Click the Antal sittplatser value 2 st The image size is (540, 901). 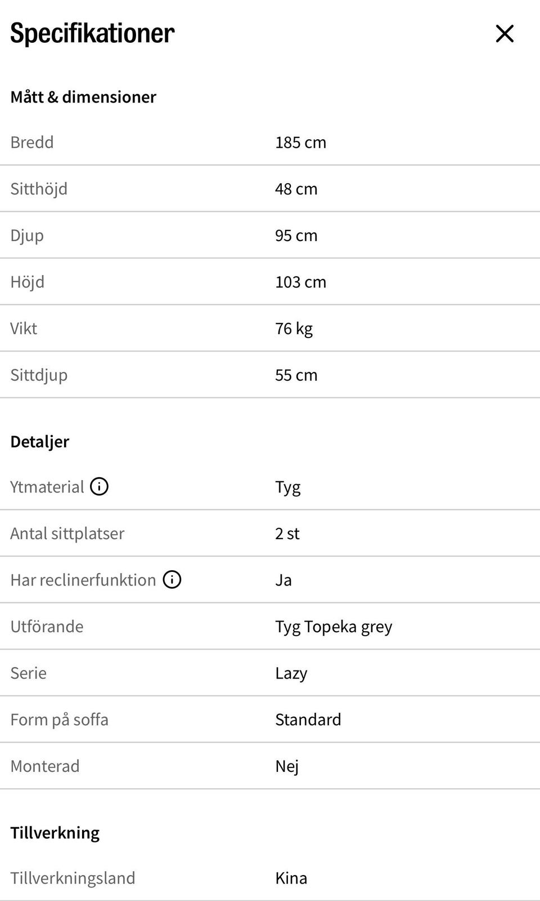287,534
